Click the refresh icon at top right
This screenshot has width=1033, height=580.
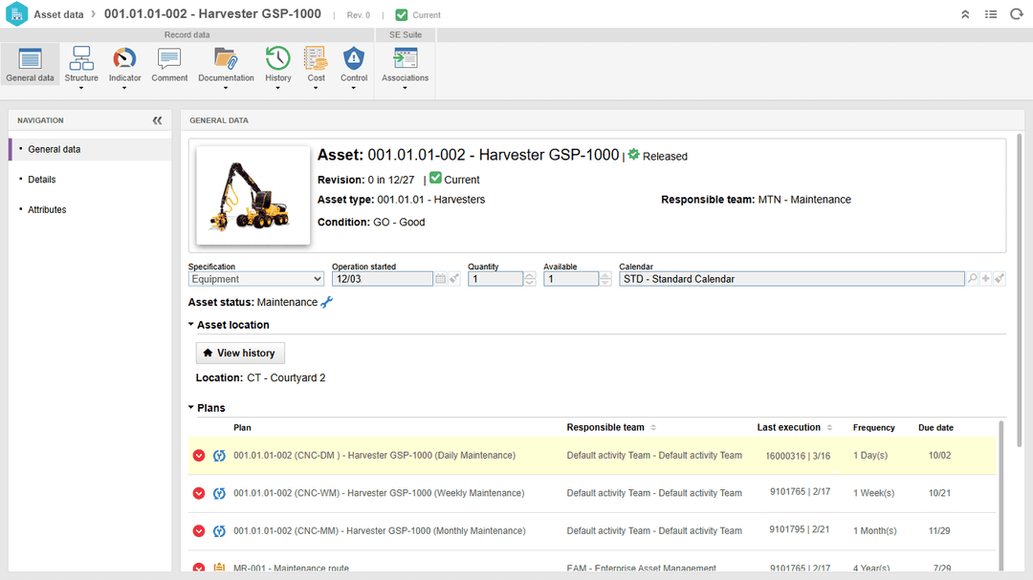1017,13
